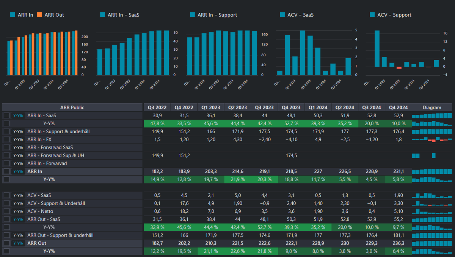455x257 pixels.
Task: Select the ACV – SaaS legend icon
Action: 281,15
